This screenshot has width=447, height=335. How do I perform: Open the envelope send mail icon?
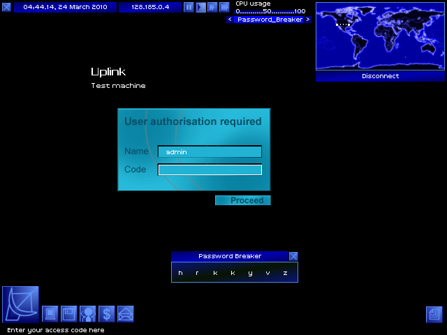(x=126, y=314)
